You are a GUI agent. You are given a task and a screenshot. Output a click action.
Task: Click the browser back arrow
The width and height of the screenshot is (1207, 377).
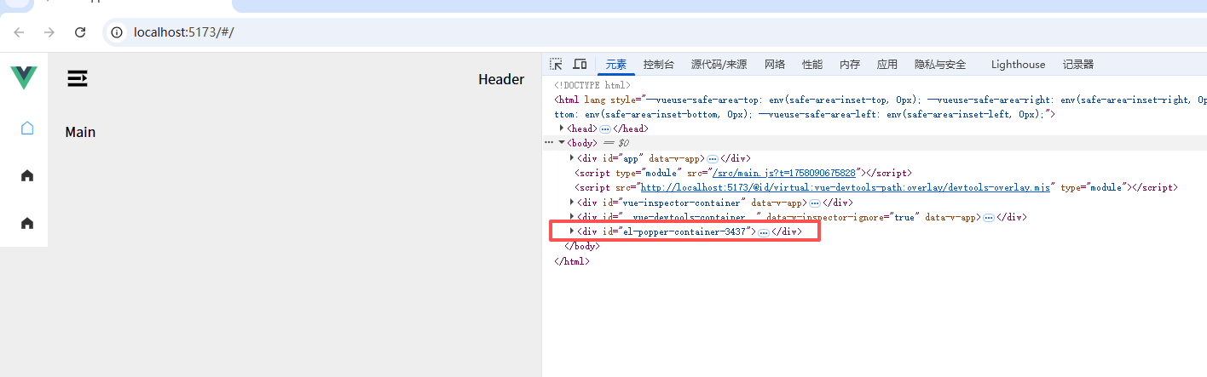[x=20, y=32]
